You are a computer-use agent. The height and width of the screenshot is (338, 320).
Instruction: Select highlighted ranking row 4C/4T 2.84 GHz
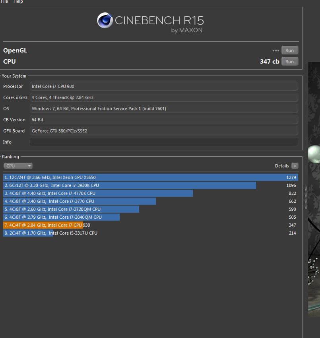151,225
